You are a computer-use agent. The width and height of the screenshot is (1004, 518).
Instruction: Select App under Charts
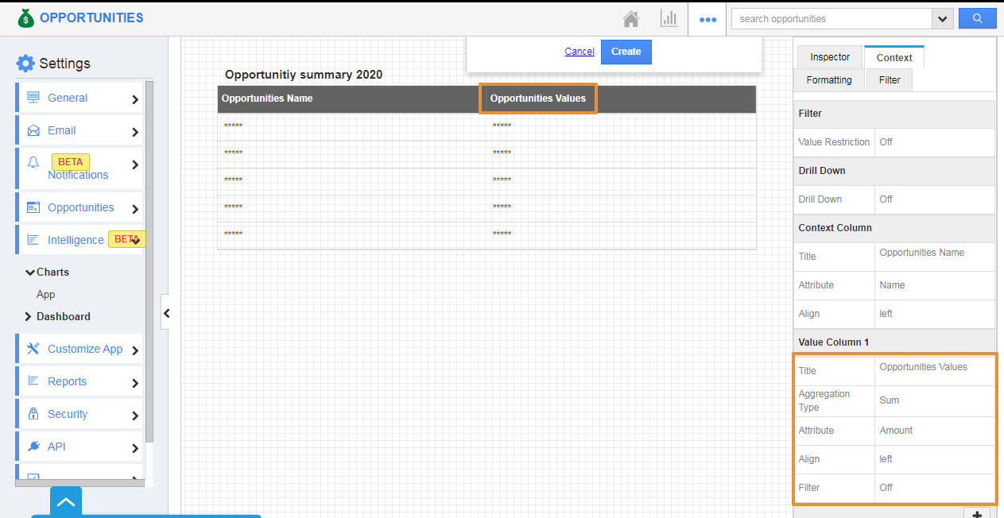point(46,294)
